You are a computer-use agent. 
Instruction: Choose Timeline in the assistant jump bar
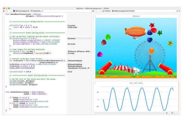click(106, 11)
